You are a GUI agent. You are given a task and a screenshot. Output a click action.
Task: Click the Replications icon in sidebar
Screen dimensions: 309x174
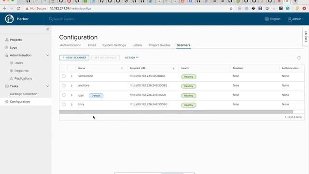[x=12, y=78]
